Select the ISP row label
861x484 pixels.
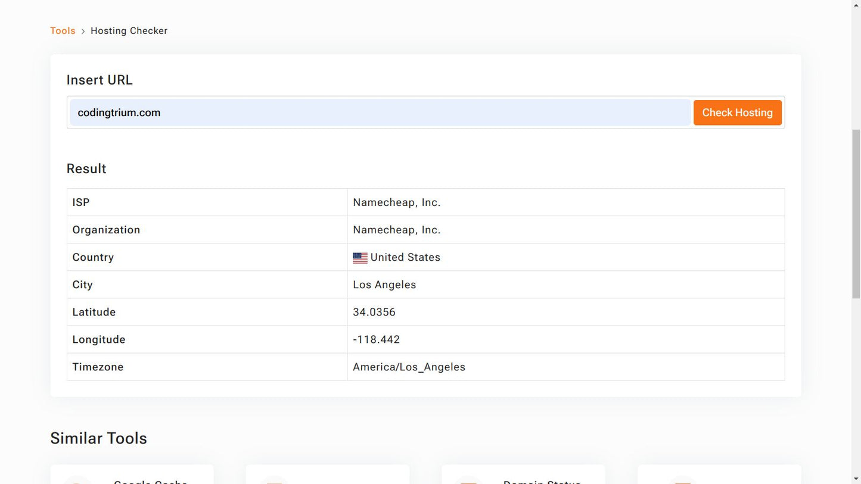pyautogui.click(x=81, y=202)
